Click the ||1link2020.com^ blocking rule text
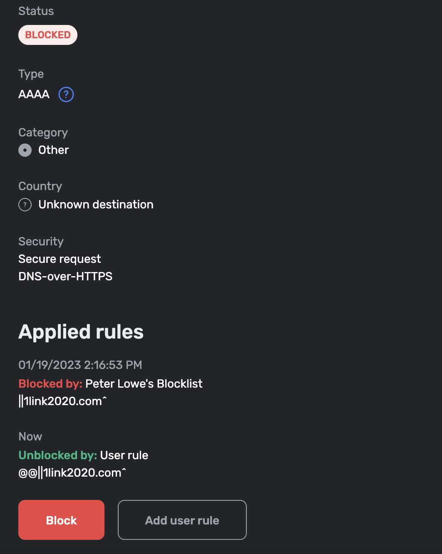Image resolution: width=442 pixels, height=554 pixels. click(x=63, y=401)
